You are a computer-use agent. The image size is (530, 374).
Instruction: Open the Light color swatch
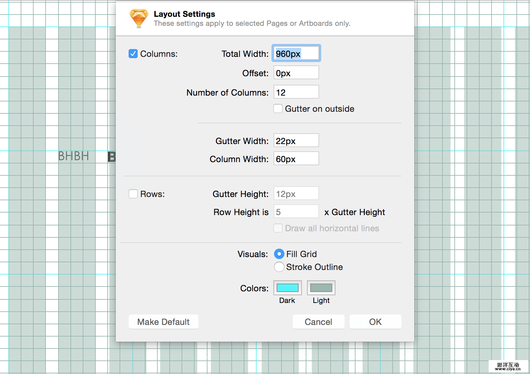point(321,288)
